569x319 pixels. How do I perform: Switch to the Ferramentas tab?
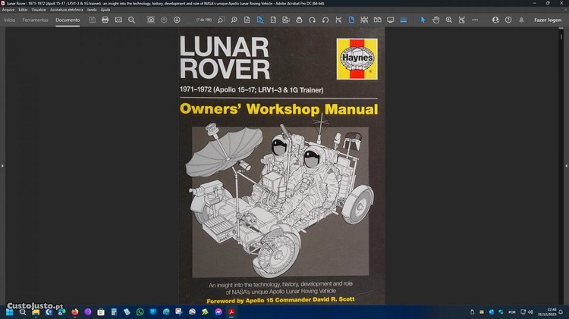pos(36,20)
